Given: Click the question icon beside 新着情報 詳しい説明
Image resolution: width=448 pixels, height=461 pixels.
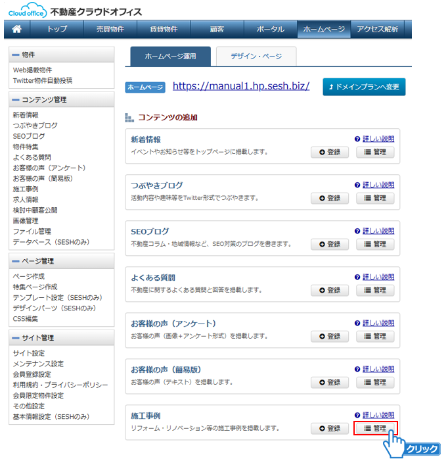Looking at the screenshot, I should pos(357,139).
